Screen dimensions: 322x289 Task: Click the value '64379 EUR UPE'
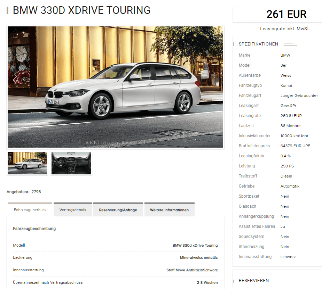295,146
